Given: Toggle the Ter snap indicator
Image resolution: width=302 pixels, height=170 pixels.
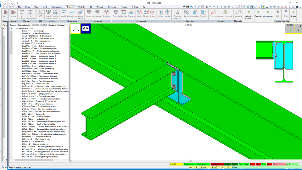Looking at the screenshot, I should 252,164.
